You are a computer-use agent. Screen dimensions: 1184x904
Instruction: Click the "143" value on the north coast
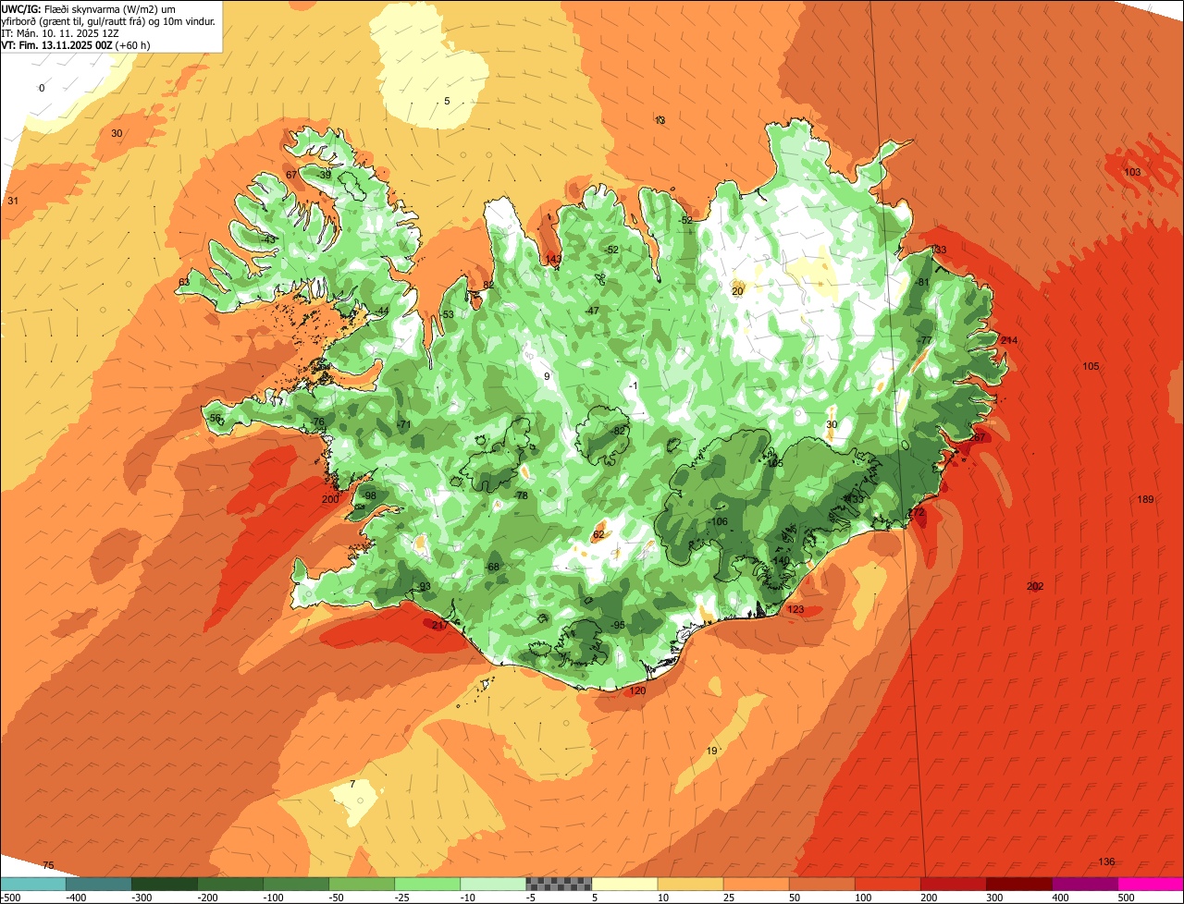pyautogui.click(x=554, y=259)
